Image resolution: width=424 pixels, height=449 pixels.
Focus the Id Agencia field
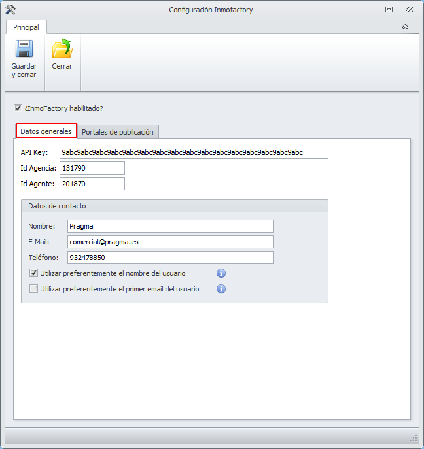click(92, 168)
